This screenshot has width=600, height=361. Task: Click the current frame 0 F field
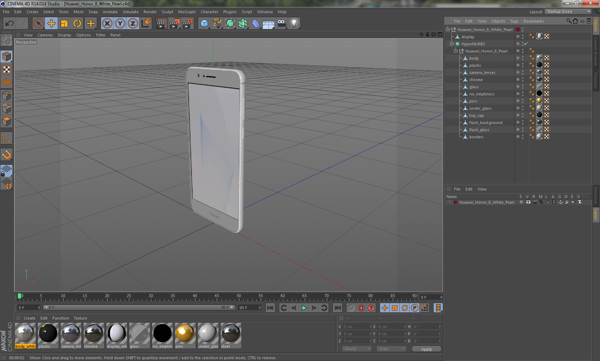pyautogui.click(x=29, y=308)
